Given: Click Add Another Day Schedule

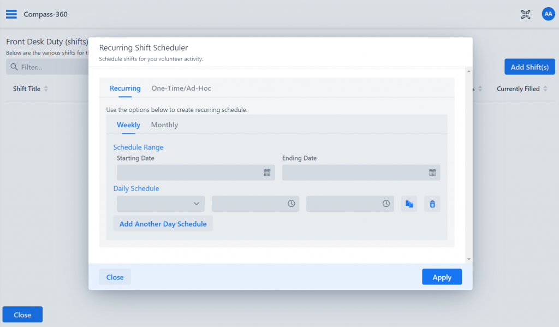Looking at the screenshot, I should 163,224.
